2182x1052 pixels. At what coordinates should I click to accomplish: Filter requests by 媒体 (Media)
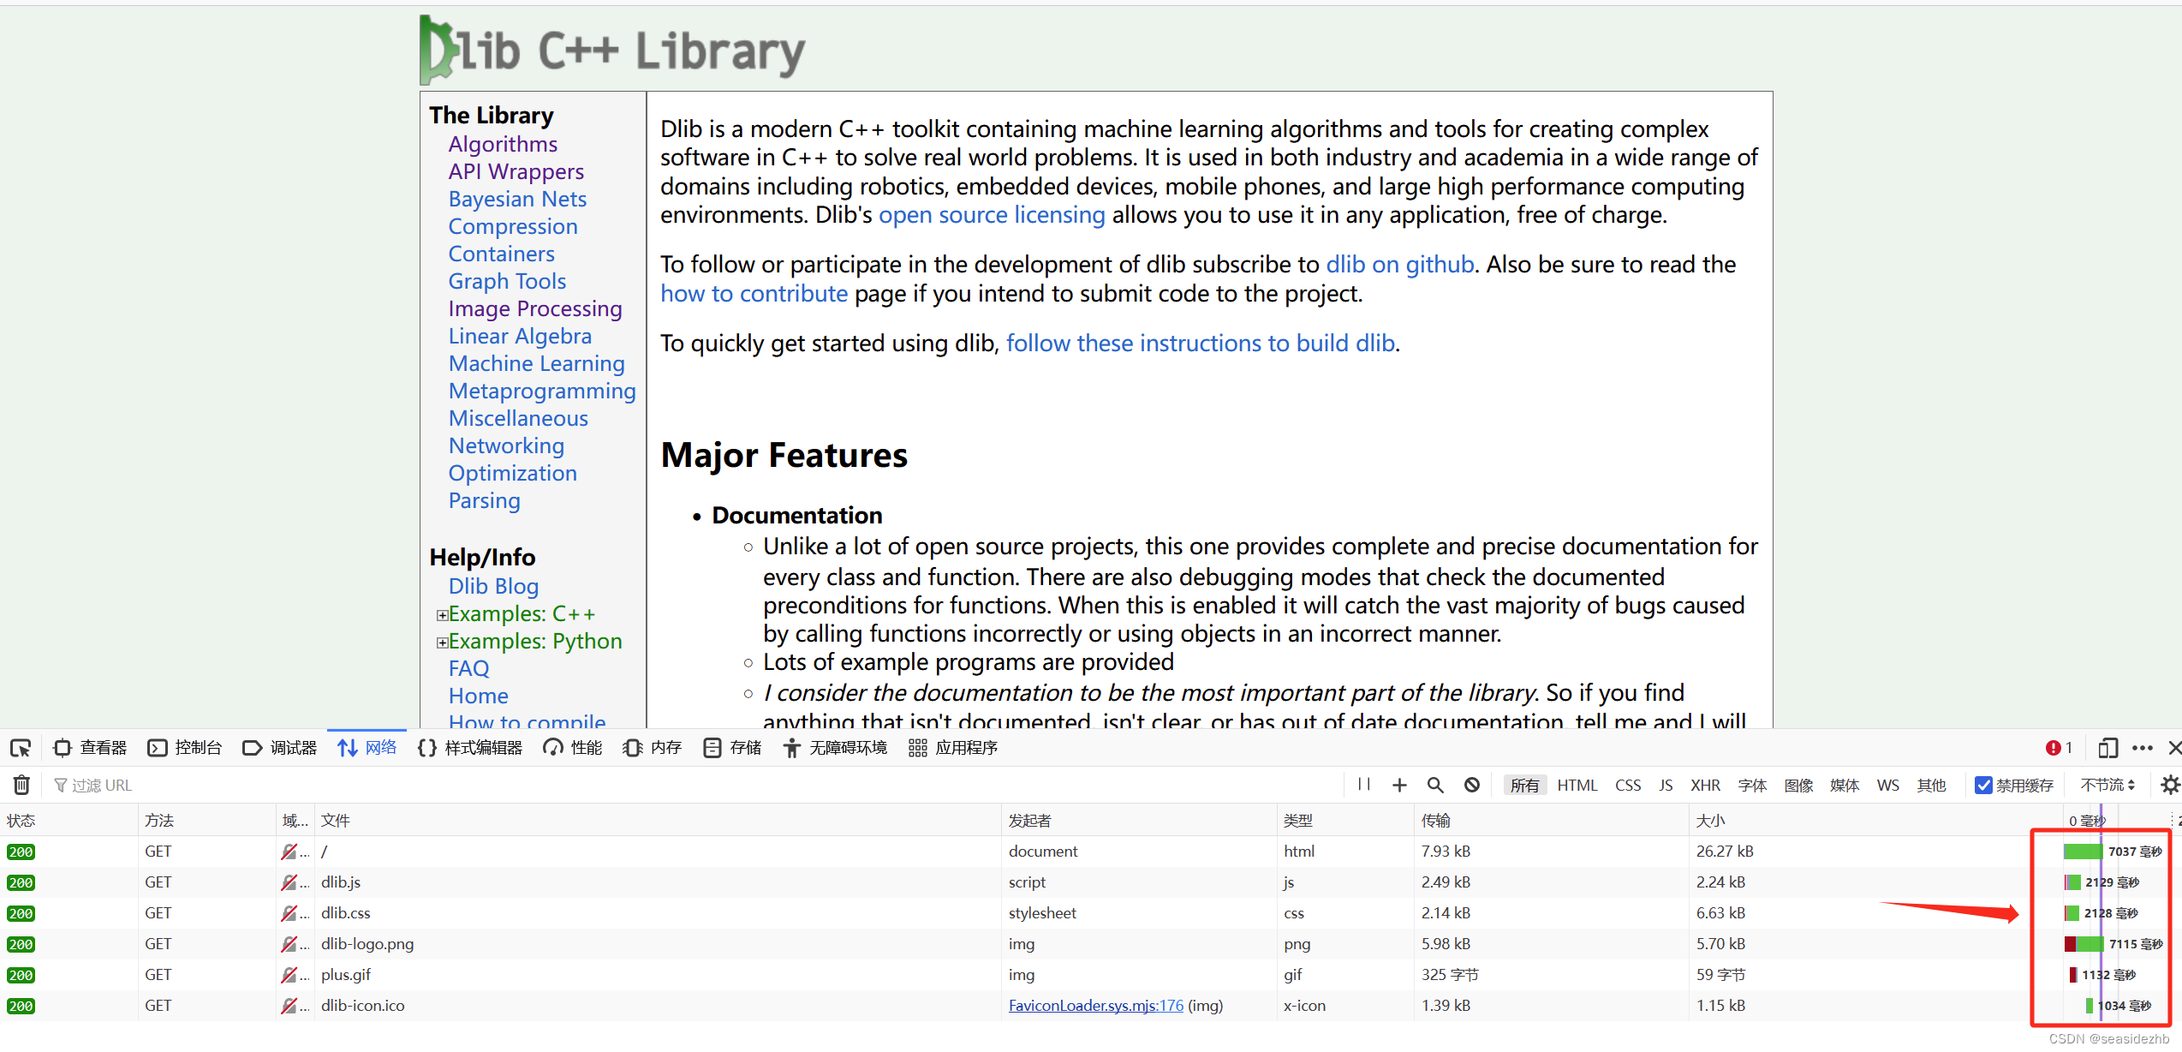click(x=1845, y=785)
